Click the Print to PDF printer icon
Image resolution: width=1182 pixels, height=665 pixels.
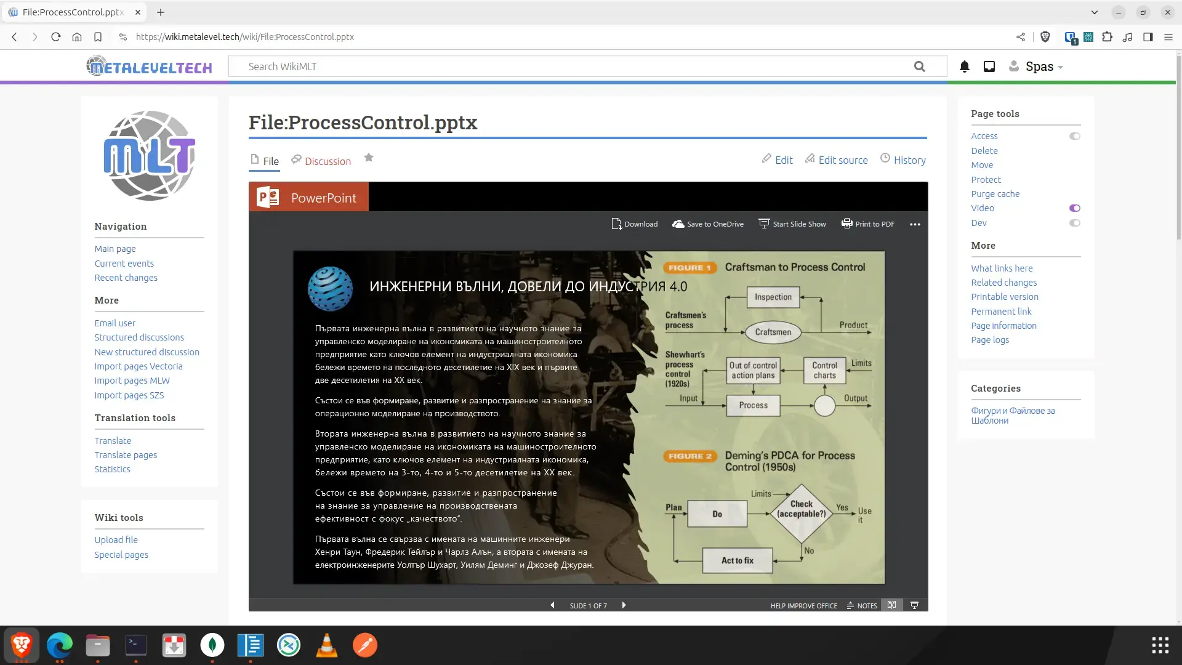coord(847,224)
